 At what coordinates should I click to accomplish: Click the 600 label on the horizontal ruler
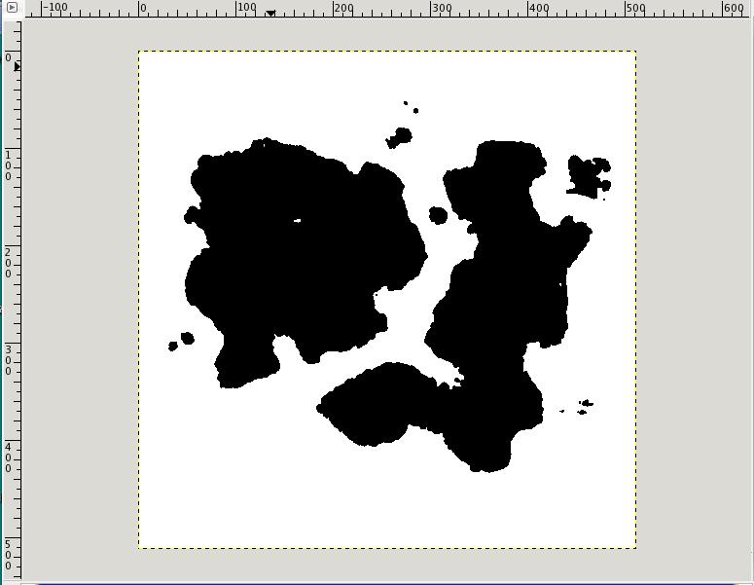tap(734, 8)
